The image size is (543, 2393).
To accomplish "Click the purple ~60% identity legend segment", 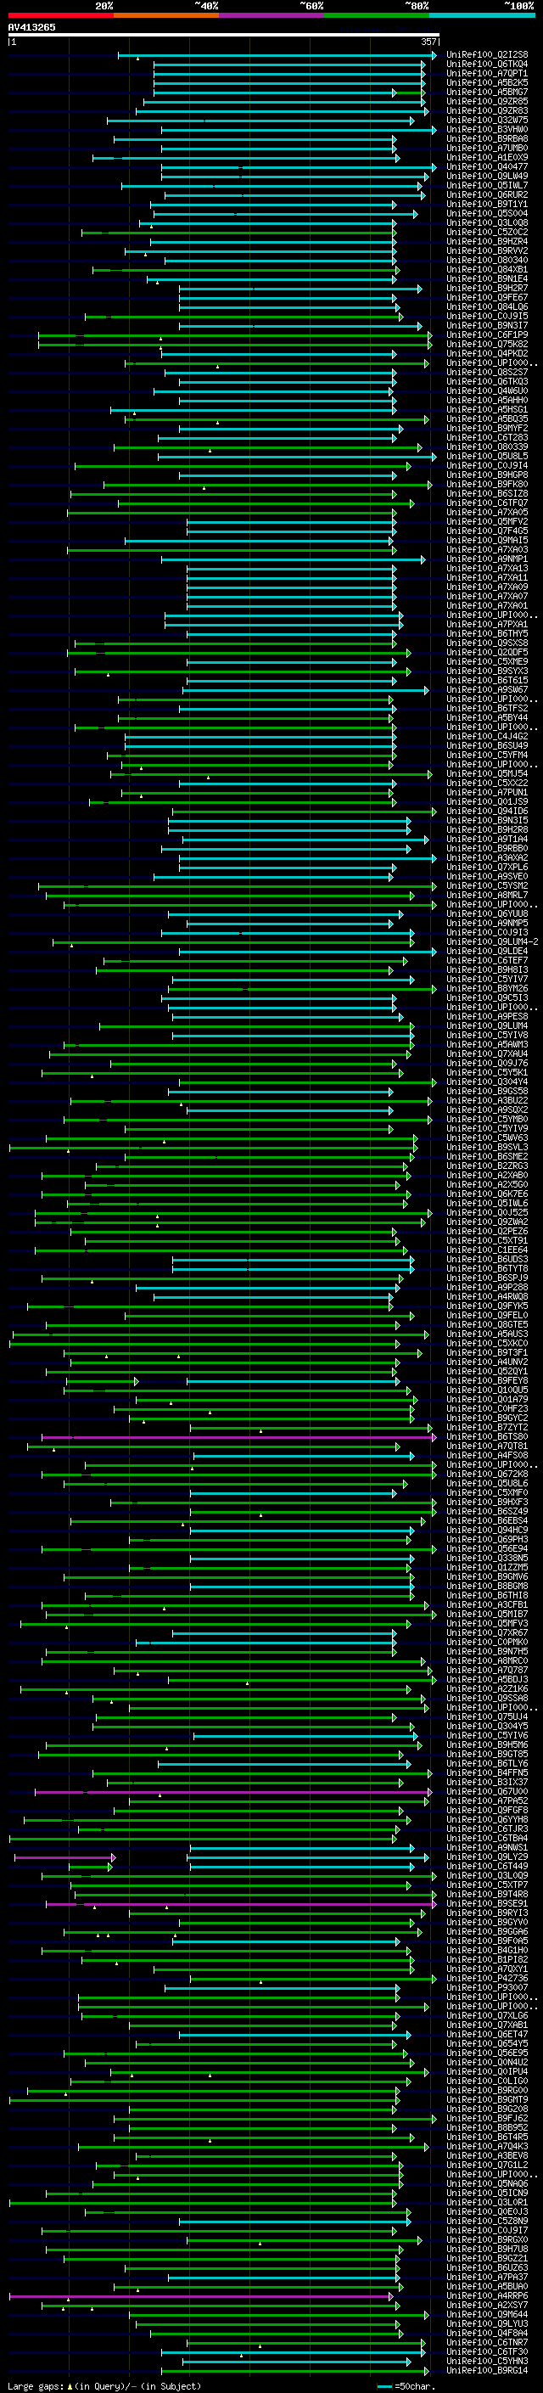I will [272, 15].
